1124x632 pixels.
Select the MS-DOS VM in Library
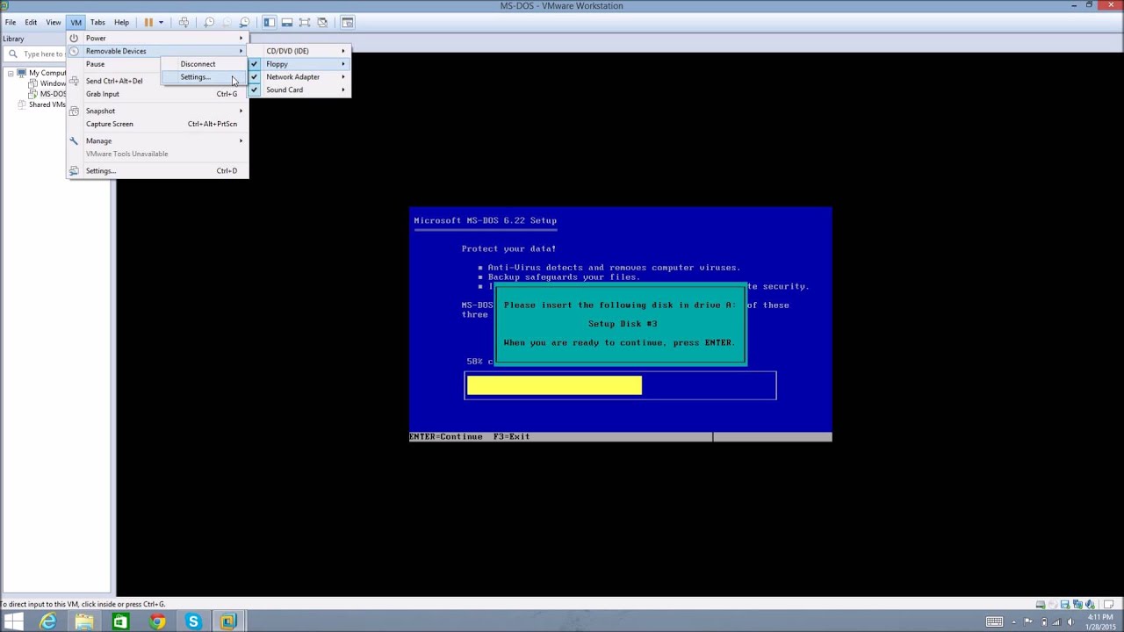[x=51, y=94]
